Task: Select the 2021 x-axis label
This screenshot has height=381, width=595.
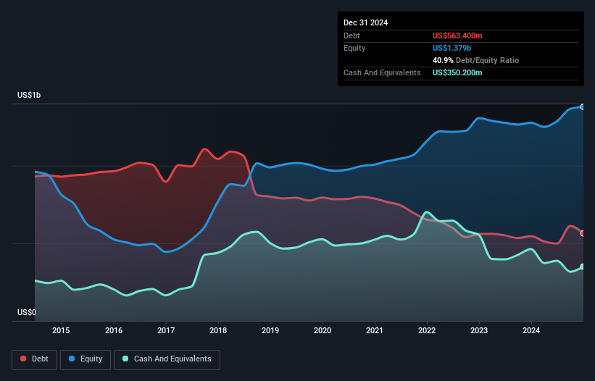Action: (375, 330)
